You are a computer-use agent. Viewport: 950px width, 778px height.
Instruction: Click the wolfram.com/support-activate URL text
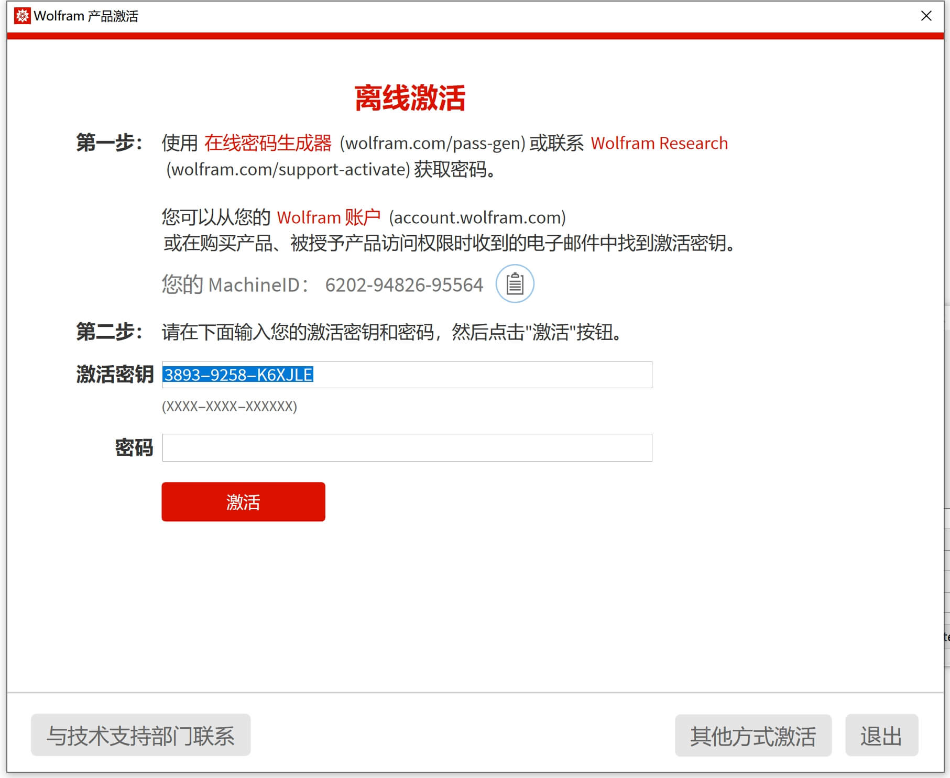[x=288, y=170]
